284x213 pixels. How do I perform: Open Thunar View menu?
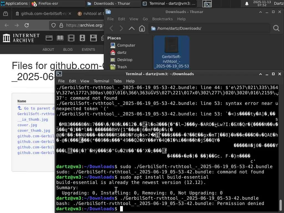pos(134,19)
